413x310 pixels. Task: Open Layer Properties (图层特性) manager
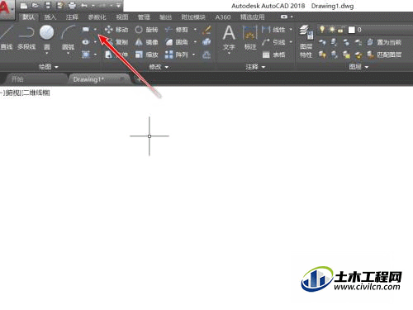click(x=306, y=41)
